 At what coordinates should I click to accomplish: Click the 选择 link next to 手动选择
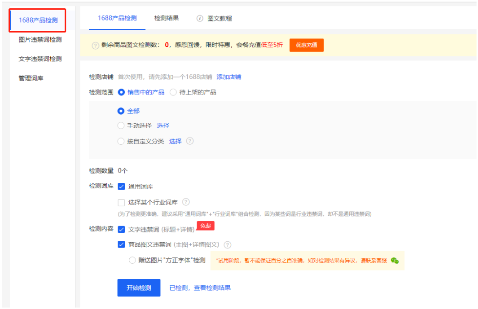163,125
